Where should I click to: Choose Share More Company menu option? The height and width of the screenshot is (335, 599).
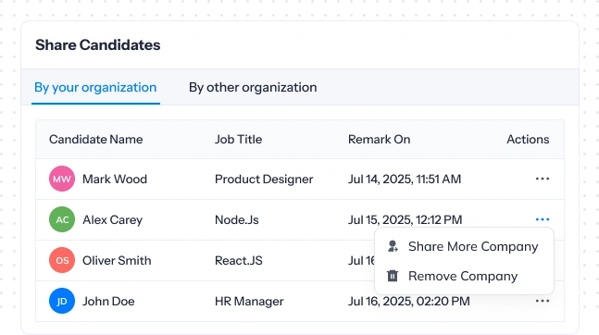click(x=464, y=246)
